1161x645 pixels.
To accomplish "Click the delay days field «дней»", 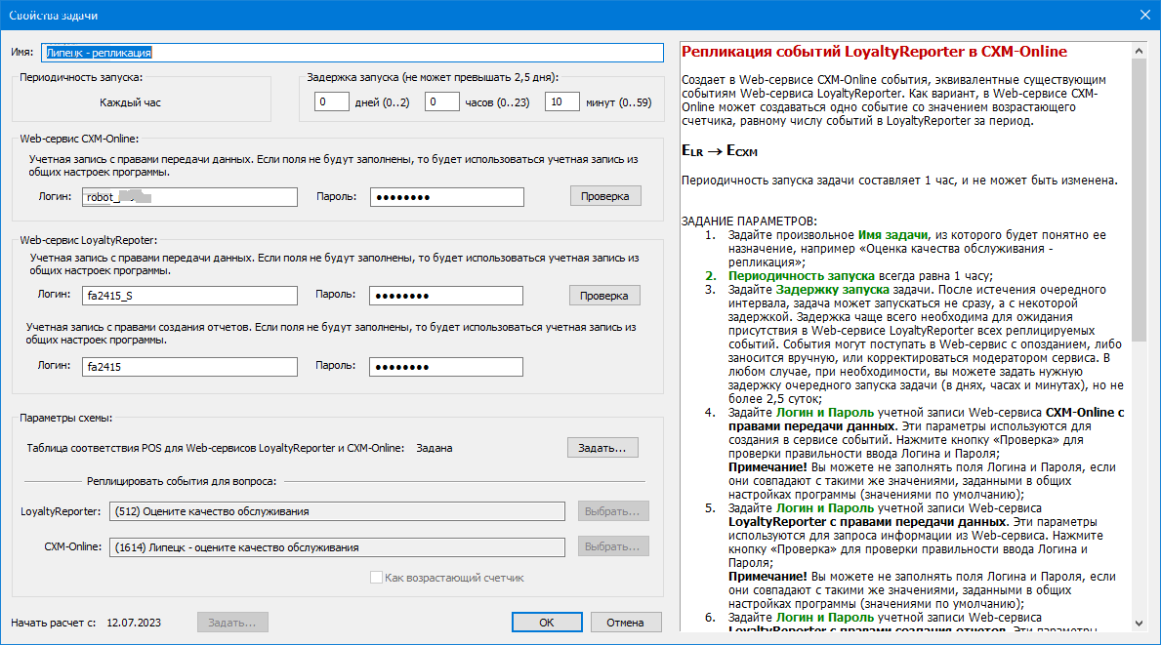I will click(x=332, y=101).
